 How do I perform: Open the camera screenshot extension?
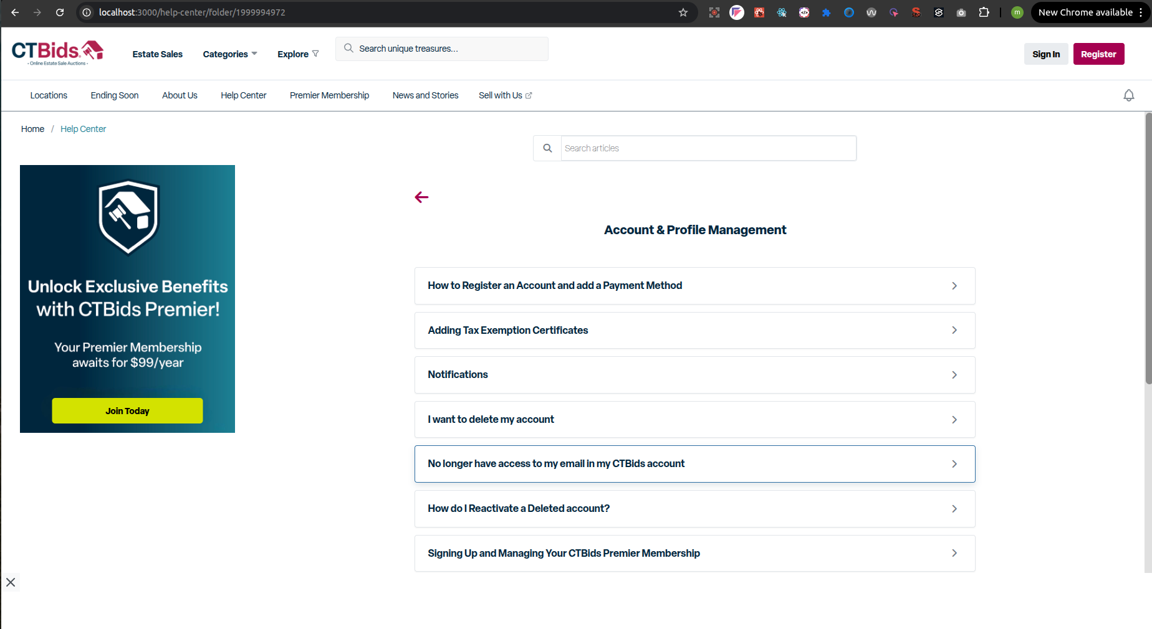click(961, 12)
